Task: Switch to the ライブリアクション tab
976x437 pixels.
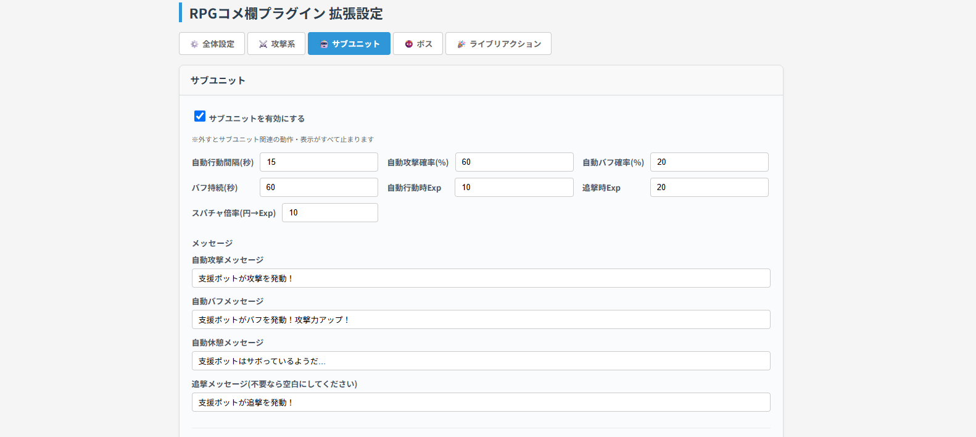Action: pyautogui.click(x=498, y=44)
